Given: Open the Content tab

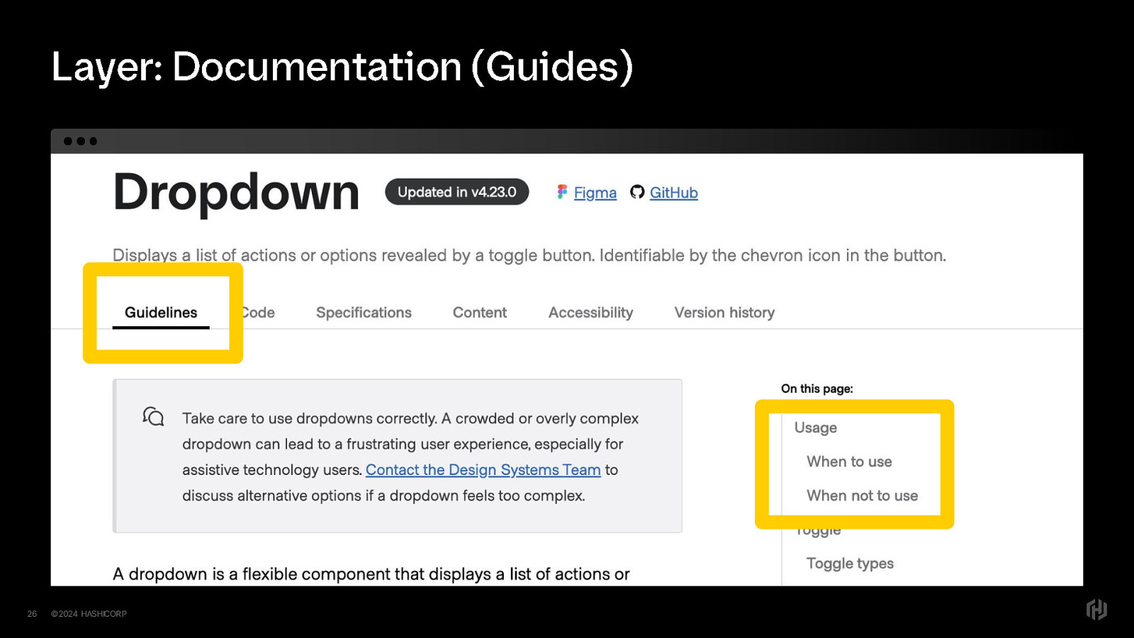Looking at the screenshot, I should tap(480, 313).
